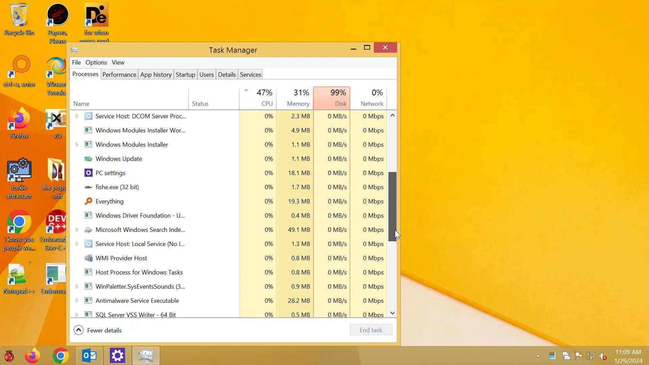Viewport: 649px width, 365px height.
Task: Click the Everything process magnifier icon
Action: coord(88,201)
